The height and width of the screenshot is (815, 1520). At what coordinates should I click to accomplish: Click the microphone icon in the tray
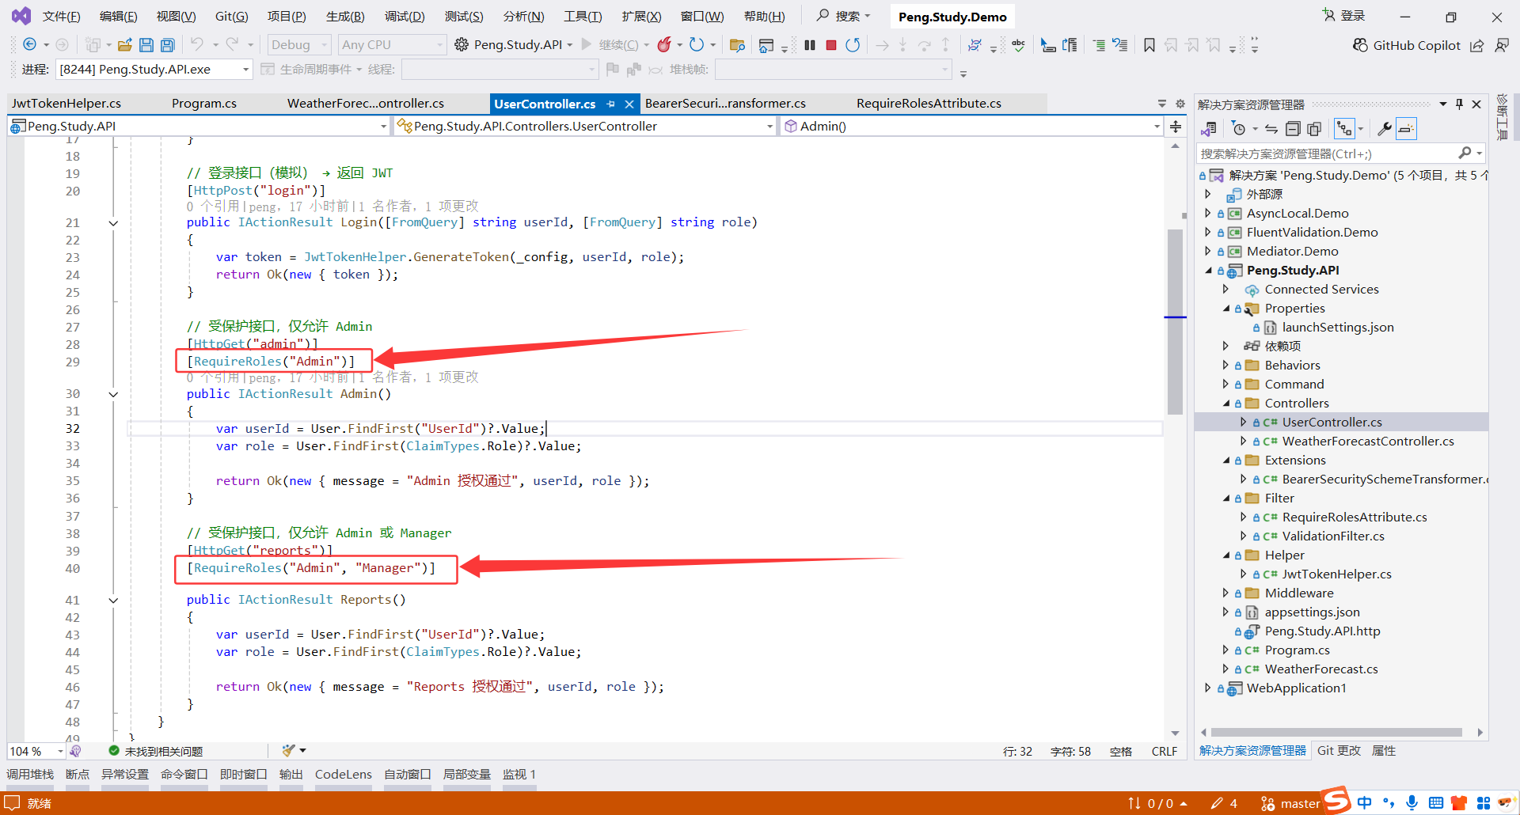(1412, 803)
